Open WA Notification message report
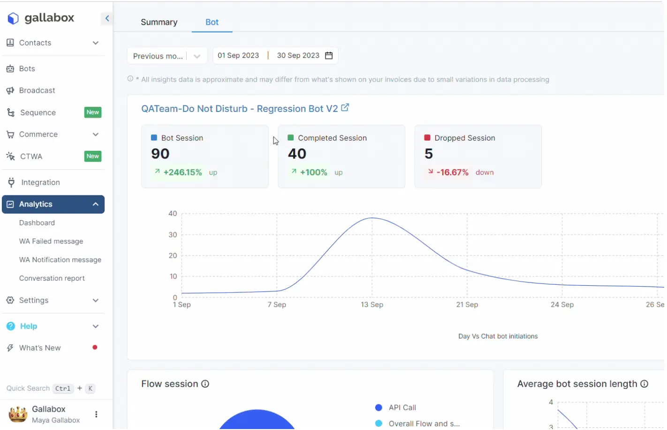667x430 pixels. tap(60, 260)
